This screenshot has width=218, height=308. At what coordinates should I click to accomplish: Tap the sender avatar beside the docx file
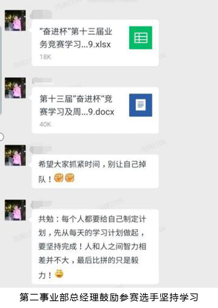15,88
